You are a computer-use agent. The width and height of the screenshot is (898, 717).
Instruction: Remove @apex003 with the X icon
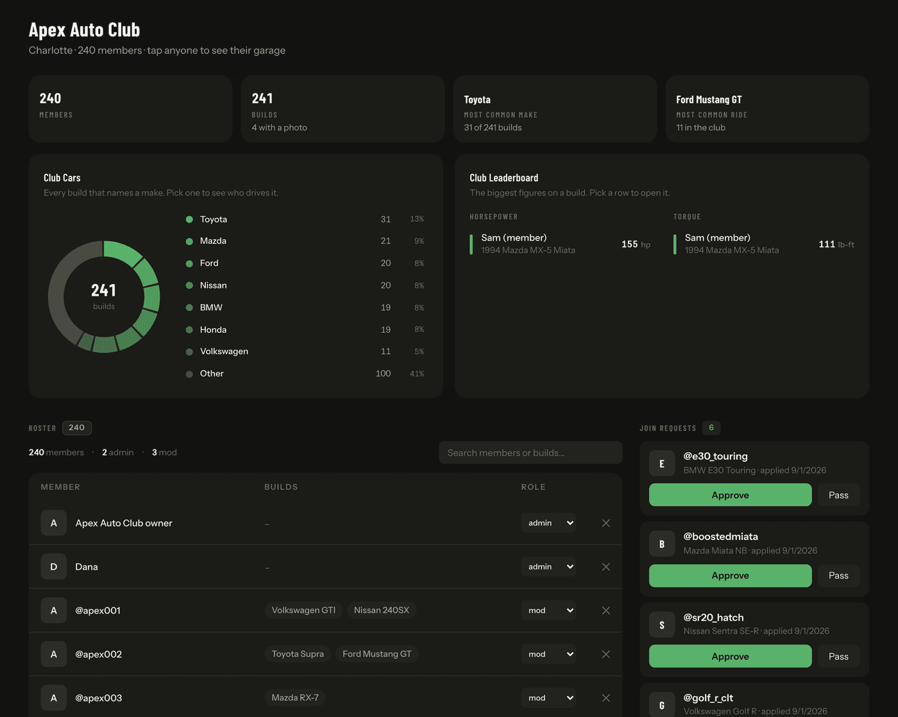pyautogui.click(x=606, y=697)
